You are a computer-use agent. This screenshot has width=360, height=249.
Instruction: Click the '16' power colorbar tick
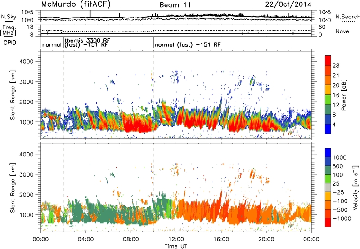[x=336, y=95]
